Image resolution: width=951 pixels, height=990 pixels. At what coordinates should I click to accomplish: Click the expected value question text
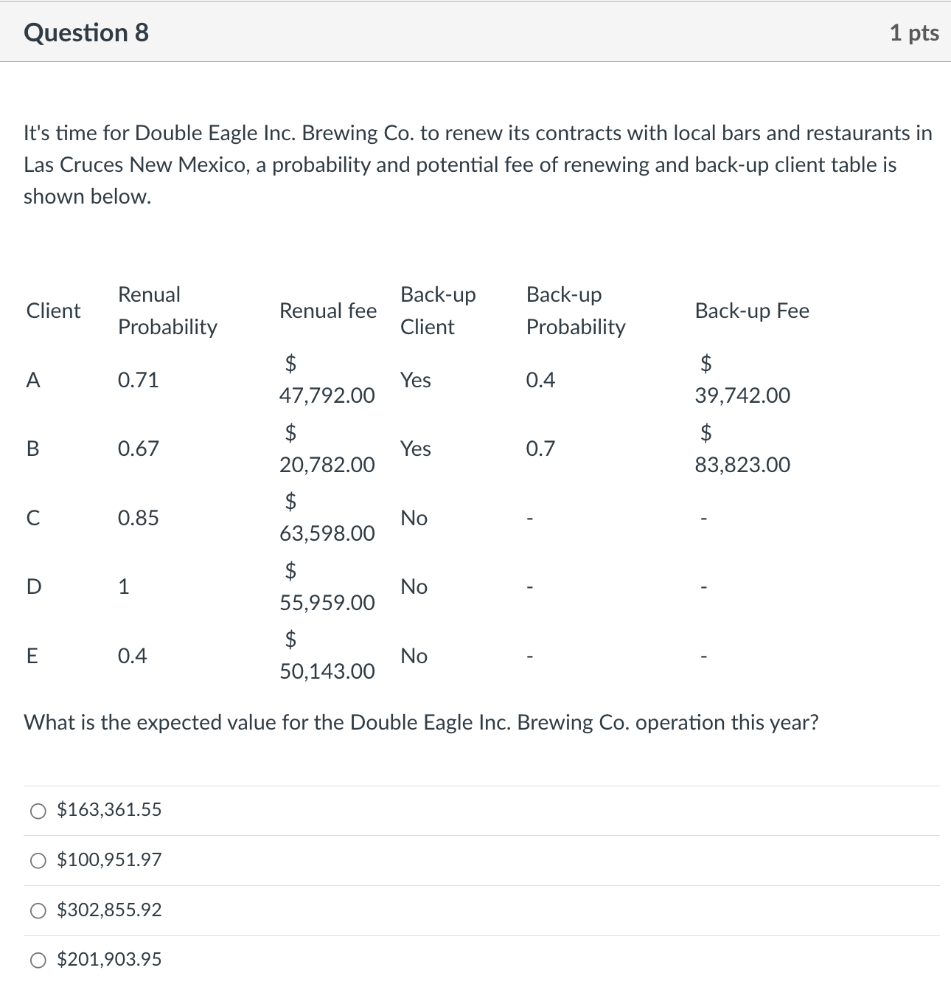point(421,722)
